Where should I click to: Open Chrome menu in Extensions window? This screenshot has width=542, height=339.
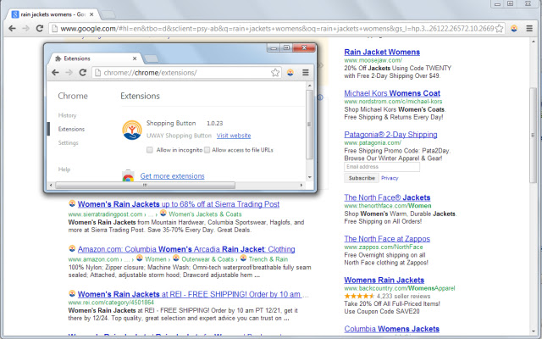[x=305, y=72]
